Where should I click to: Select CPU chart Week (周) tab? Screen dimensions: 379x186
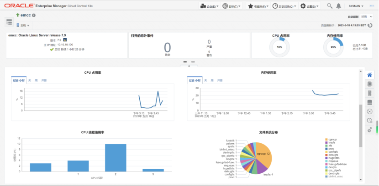(x=36, y=80)
